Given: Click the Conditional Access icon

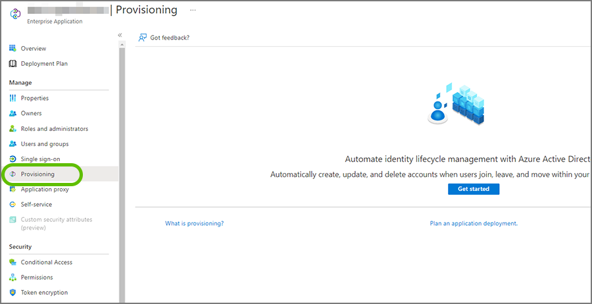Looking at the screenshot, I should (13, 262).
